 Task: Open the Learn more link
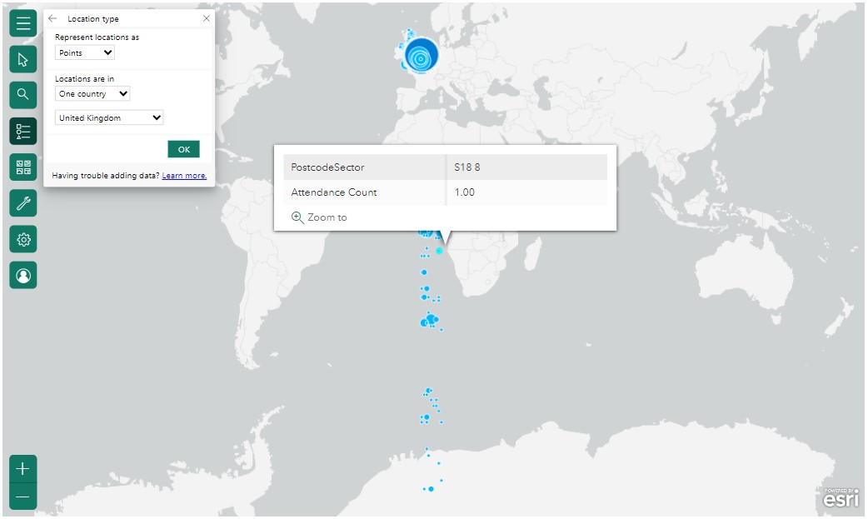coord(184,175)
